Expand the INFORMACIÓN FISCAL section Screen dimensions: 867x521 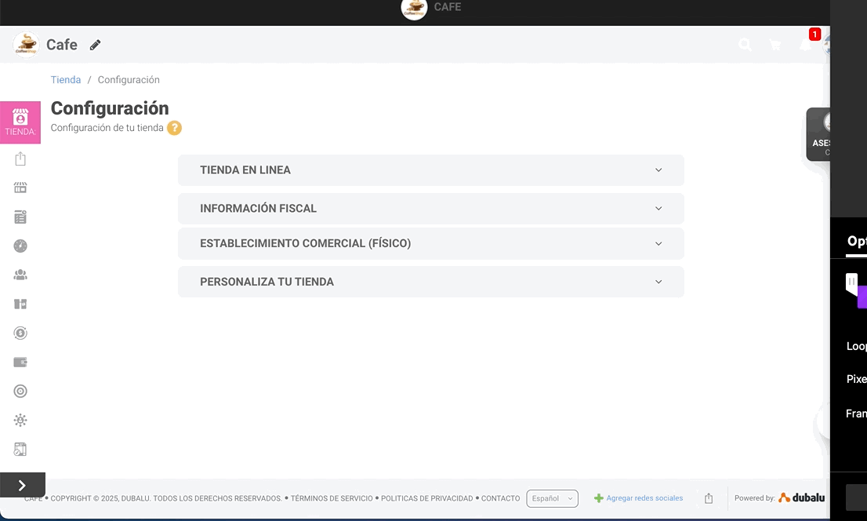tap(430, 208)
